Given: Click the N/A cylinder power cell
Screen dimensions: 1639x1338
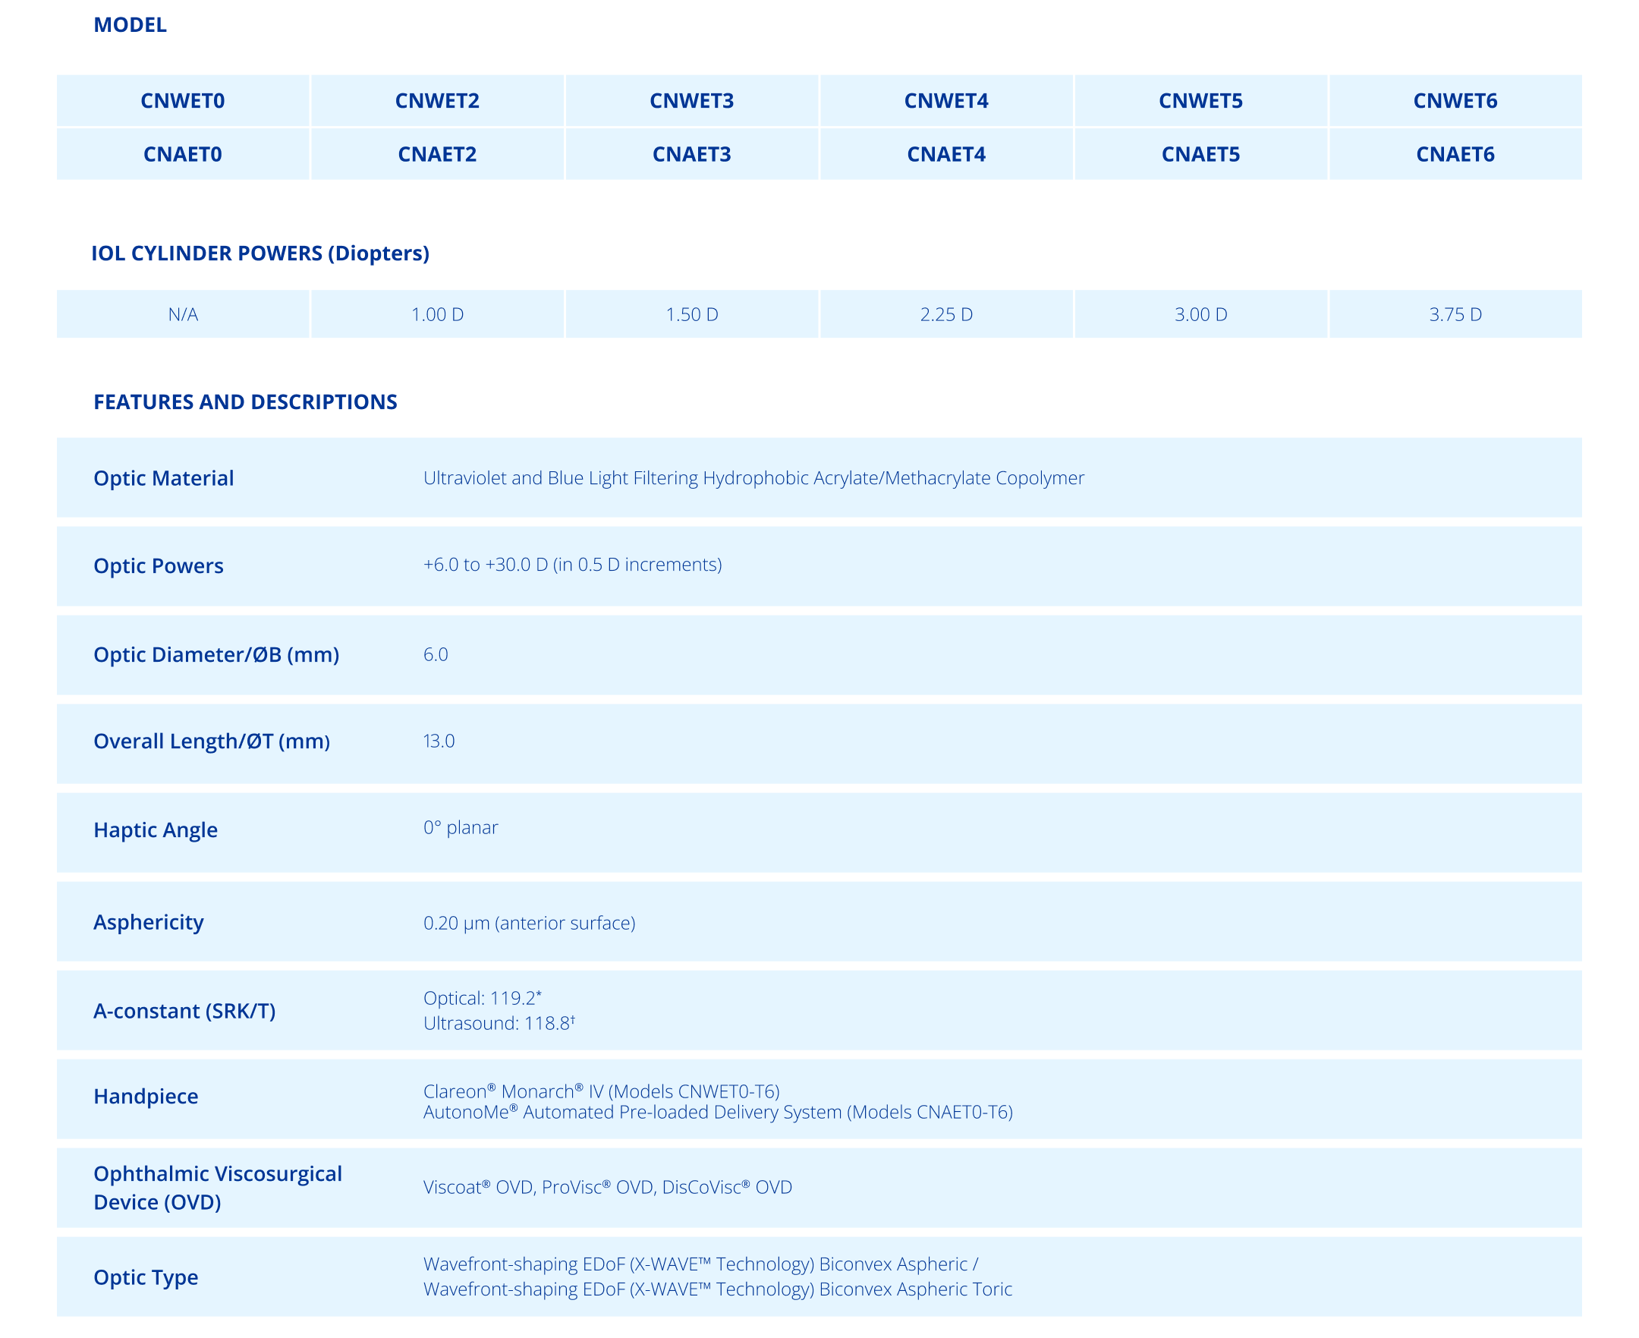Looking at the screenshot, I should tap(184, 313).
